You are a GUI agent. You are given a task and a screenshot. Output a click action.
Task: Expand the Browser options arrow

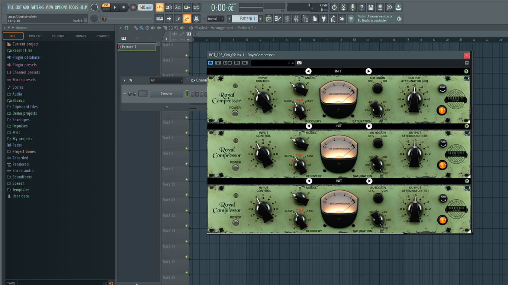[x=5, y=28]
